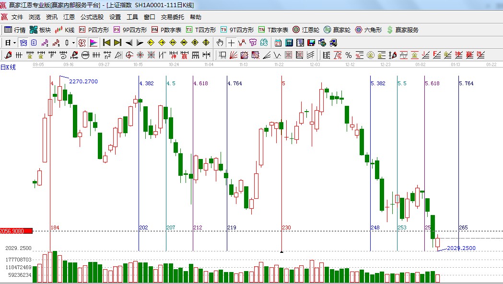Open the 交易委托 menu
Screen dimensions: 503x284
[172, 17]
